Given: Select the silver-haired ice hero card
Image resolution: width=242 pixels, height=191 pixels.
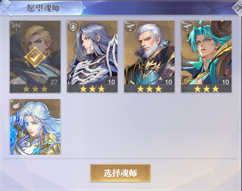Looking at the screenshot, I should tap(35, 127).
